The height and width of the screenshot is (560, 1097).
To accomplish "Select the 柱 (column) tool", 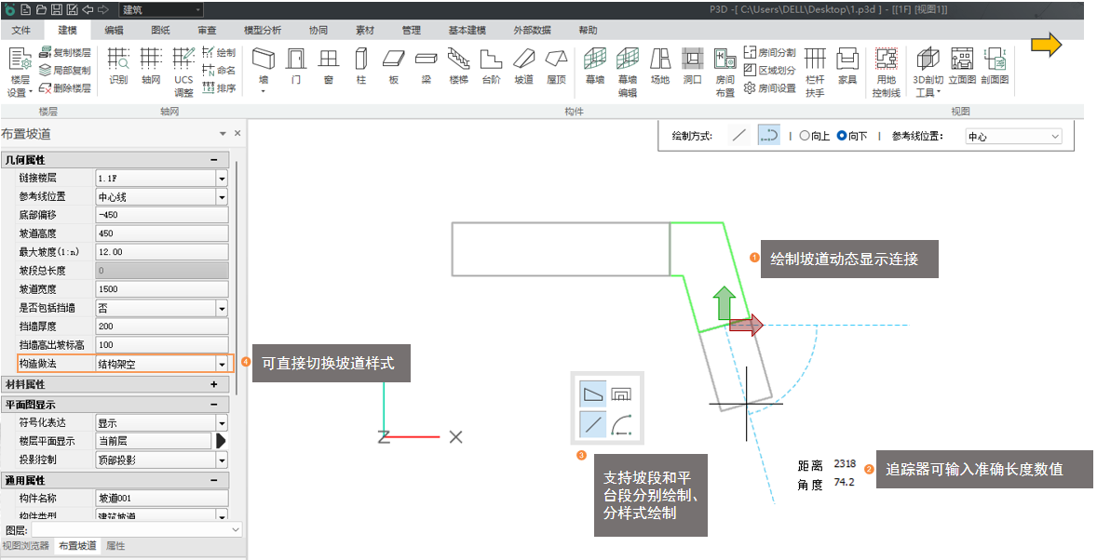I will pyautogui.click(x=360, y=66).
